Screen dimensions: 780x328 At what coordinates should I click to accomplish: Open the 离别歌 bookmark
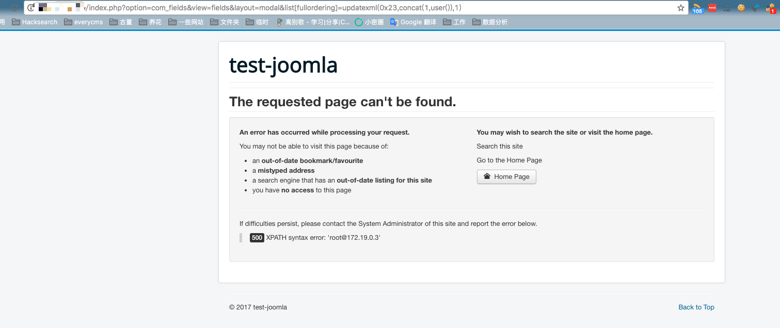tap(313, 22)
